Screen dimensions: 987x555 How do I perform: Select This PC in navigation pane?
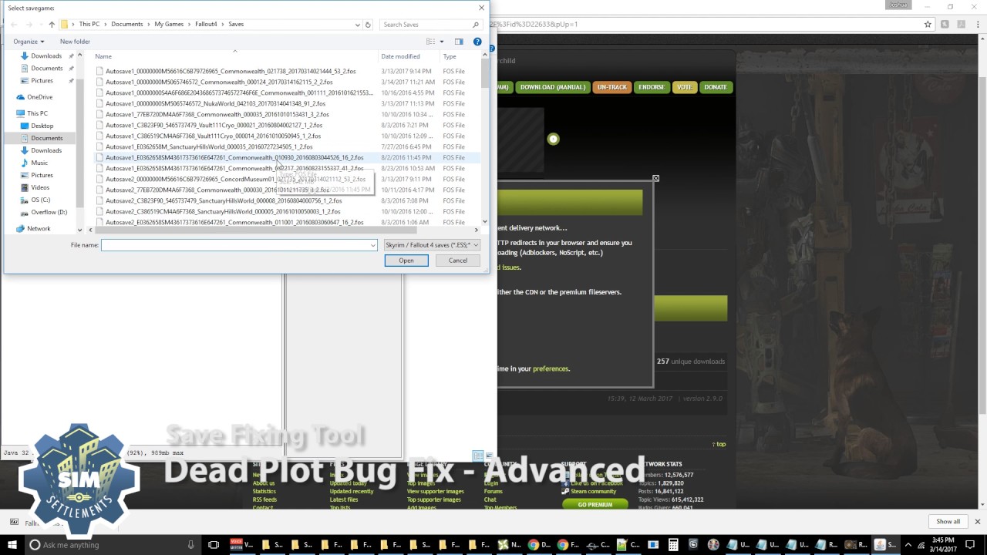coord(37,113)
